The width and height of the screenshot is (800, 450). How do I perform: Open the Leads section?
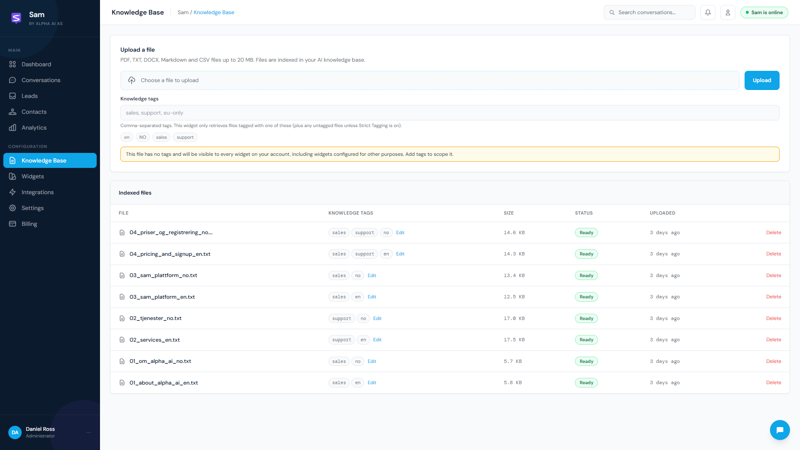[50, 96]
